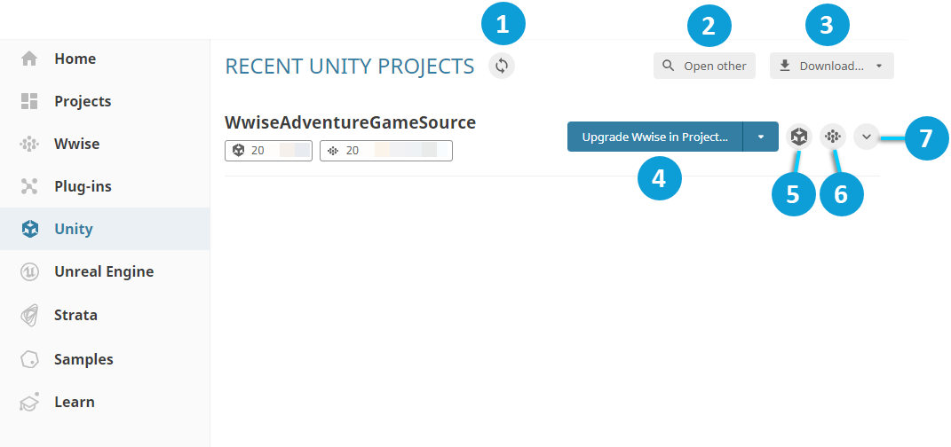Click the Learn graduation cap icon
The image size is (951, 447).
pos(29,402)
